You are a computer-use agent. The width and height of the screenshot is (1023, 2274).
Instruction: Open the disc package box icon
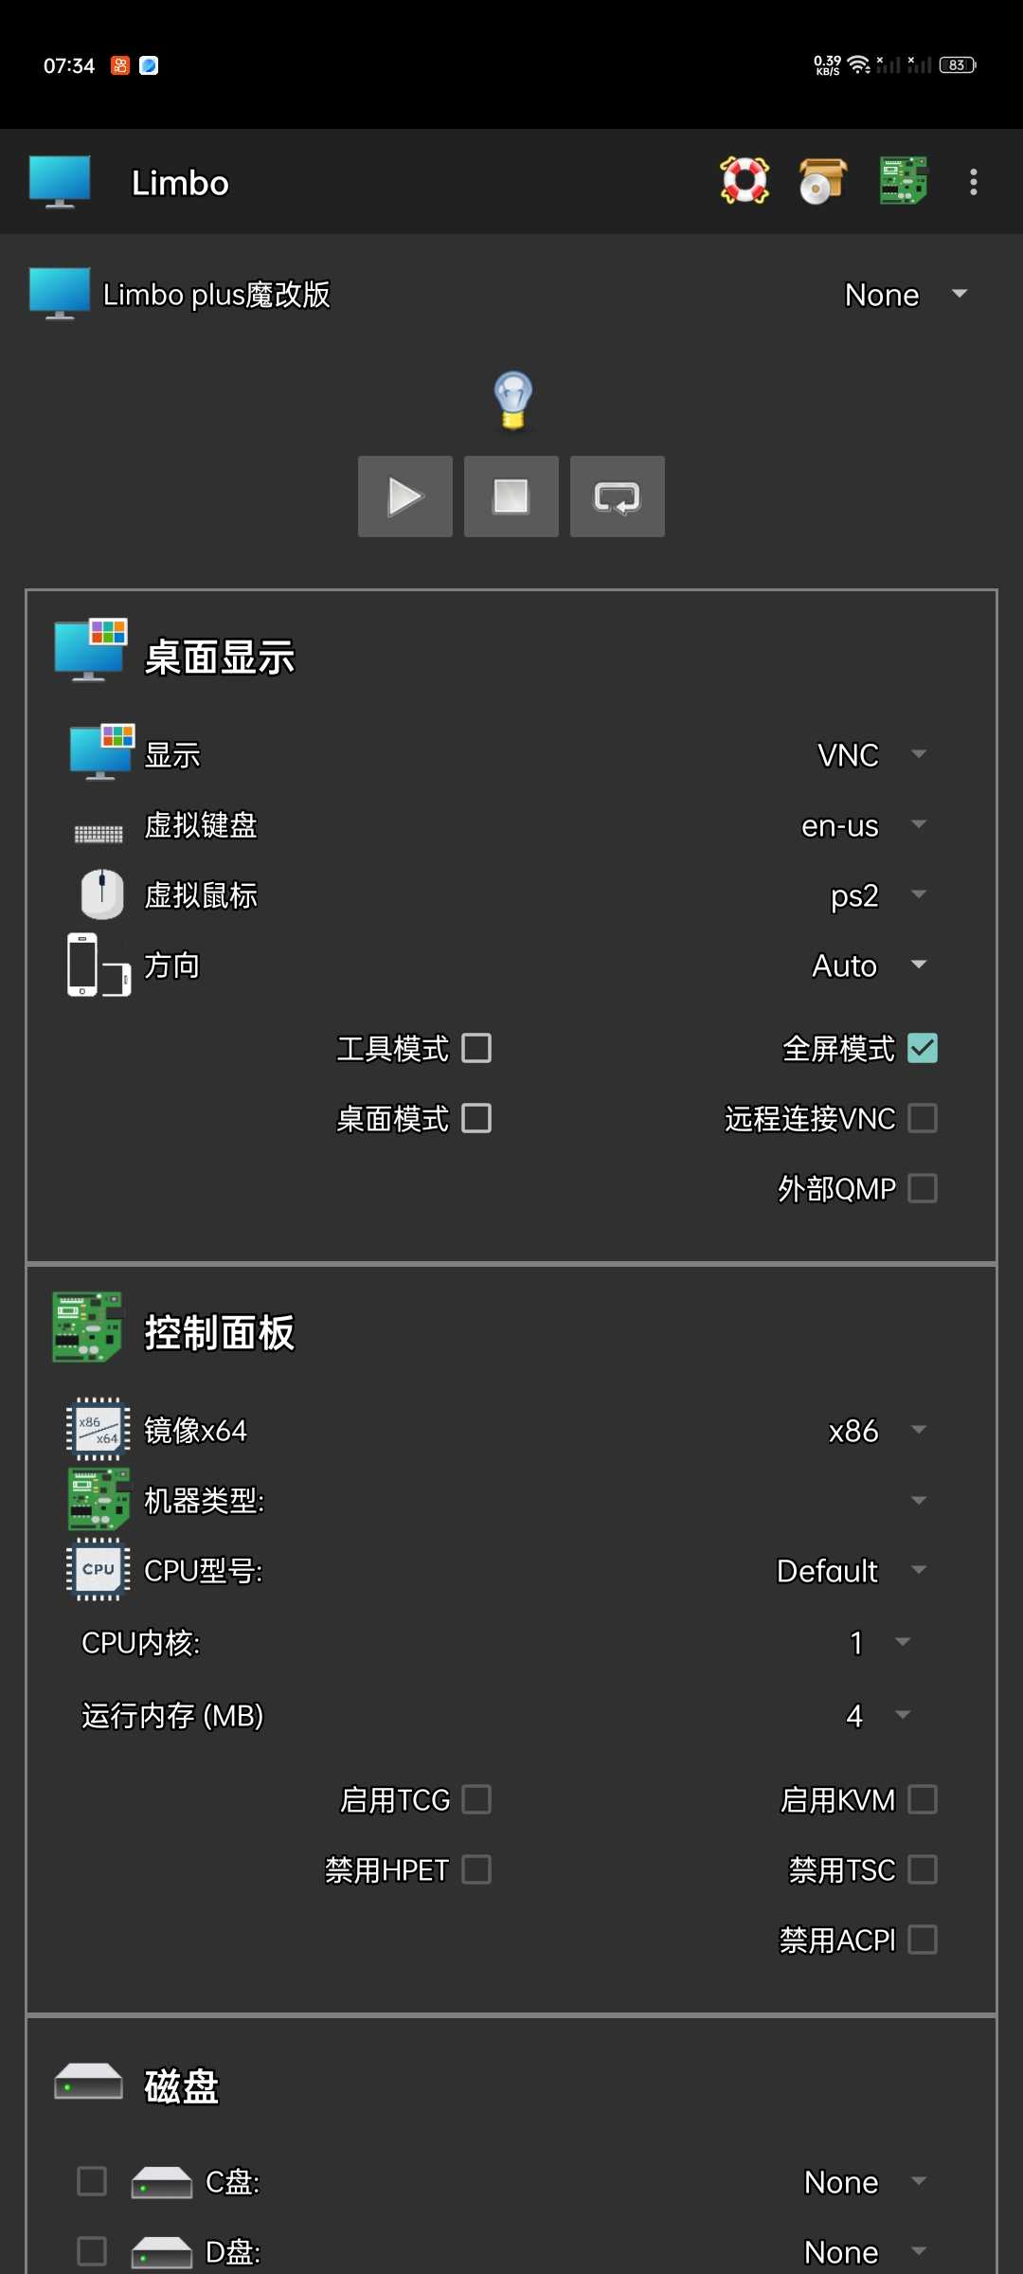tap(822, 181)
